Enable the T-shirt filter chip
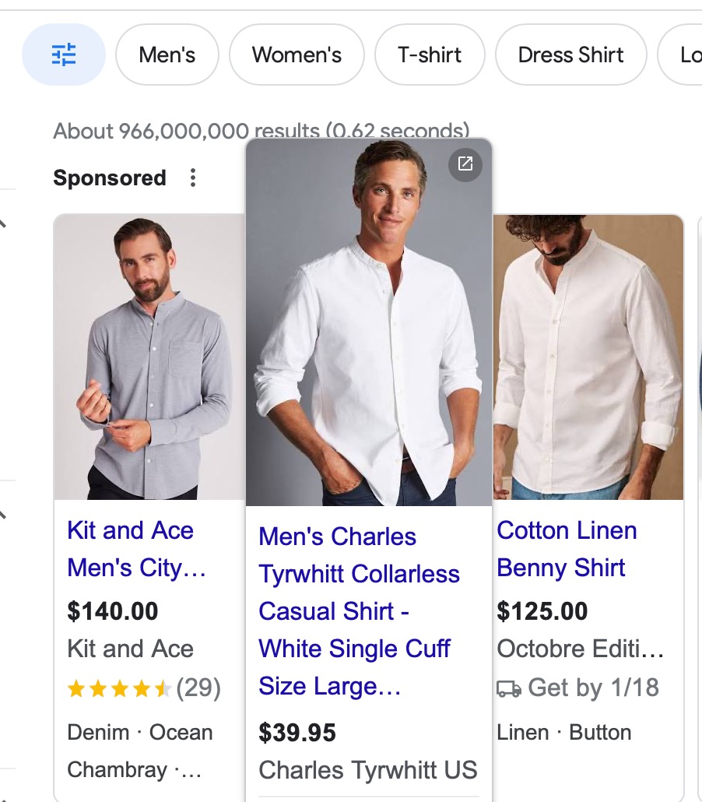Screen dimensions: 702x802 (x=430, y=55)
